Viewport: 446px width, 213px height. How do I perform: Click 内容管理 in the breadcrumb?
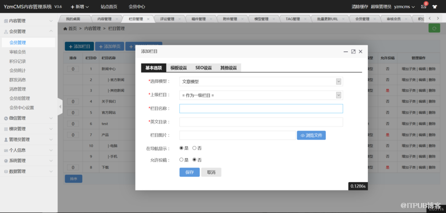[92, 28]
